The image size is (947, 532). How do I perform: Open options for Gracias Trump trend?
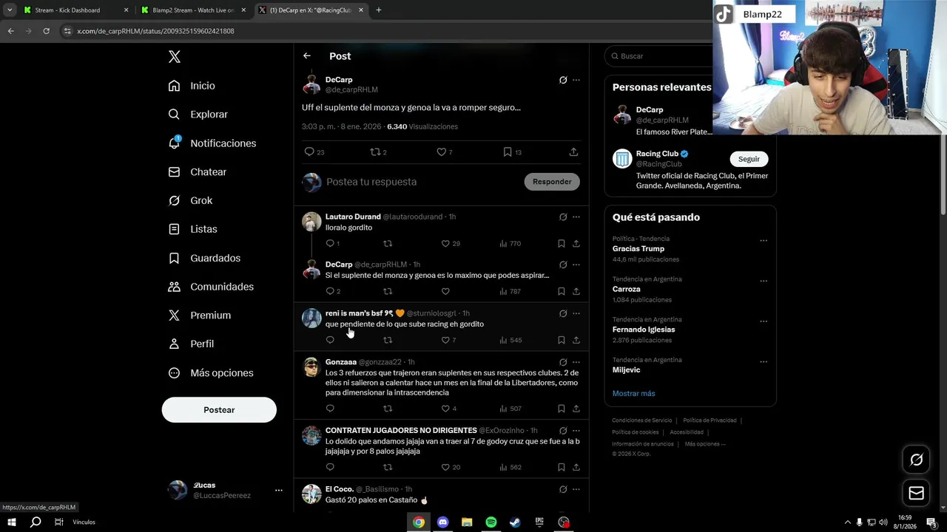pos(764,241)
